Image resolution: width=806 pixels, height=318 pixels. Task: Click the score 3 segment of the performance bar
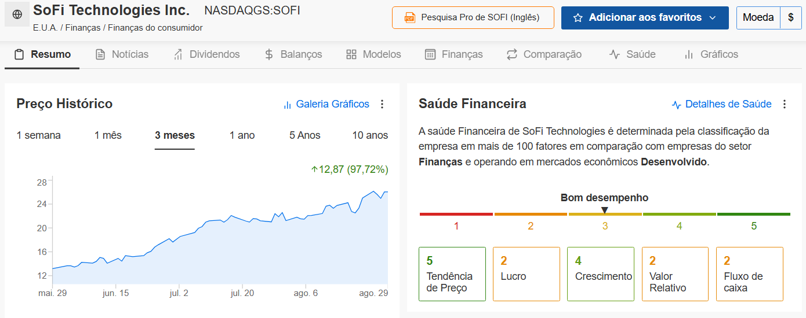pyautogui.click(x=605, y=215)
